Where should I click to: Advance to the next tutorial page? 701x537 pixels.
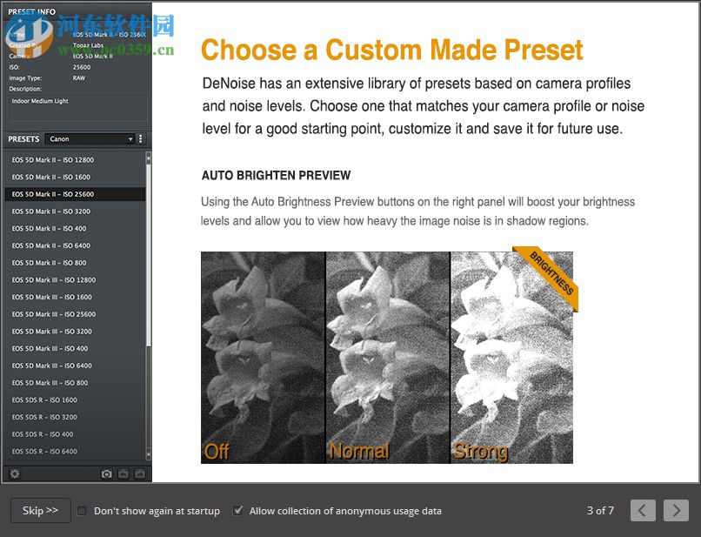[x=676, y=511]
